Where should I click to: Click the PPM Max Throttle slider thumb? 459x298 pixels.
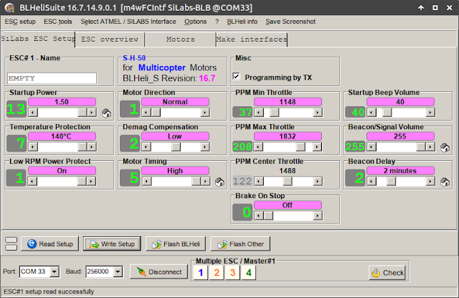click(x=301, y=147)
